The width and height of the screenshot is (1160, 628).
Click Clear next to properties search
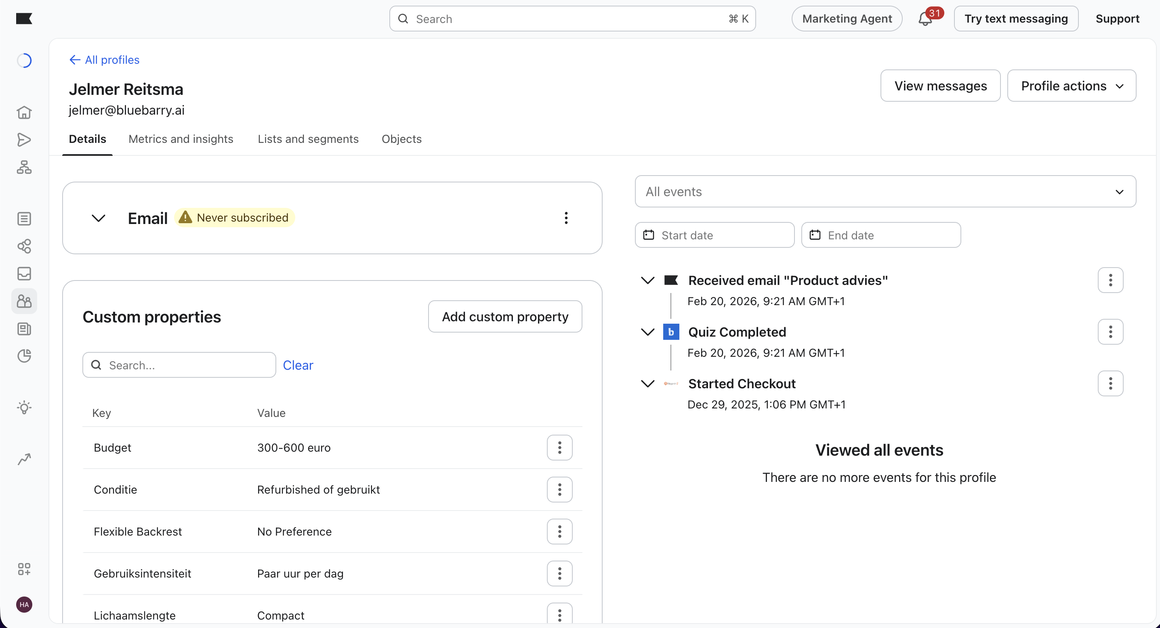tap(298, 365)
